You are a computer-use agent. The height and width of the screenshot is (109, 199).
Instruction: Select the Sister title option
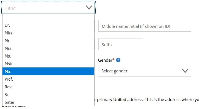coord(48,102)
